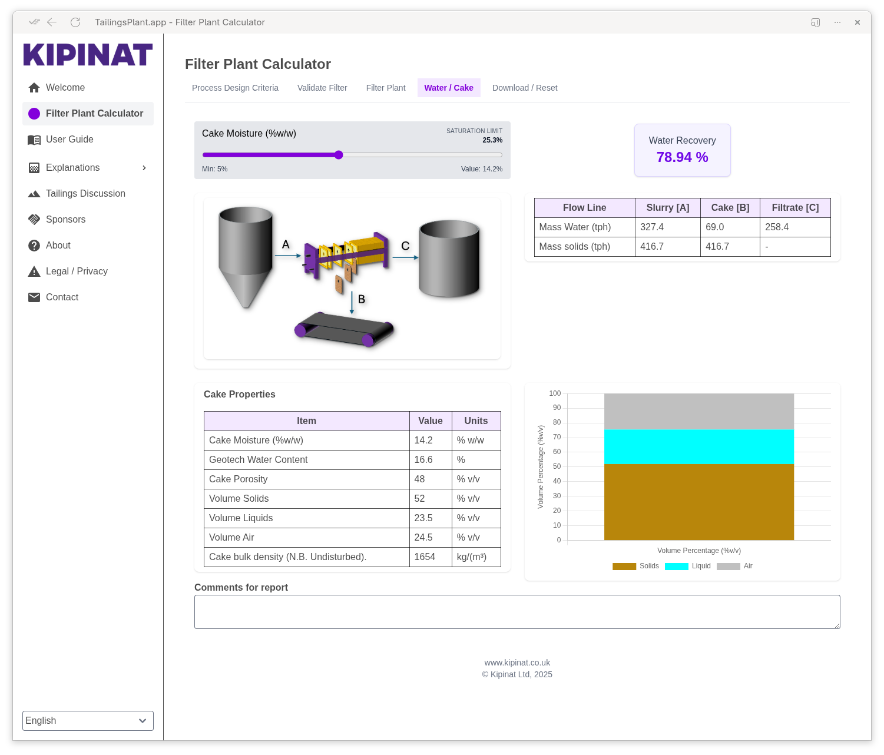Click the Legal / Privacy warning icon
This screenshot has height=755, width=884.
(x=34, y=271)
